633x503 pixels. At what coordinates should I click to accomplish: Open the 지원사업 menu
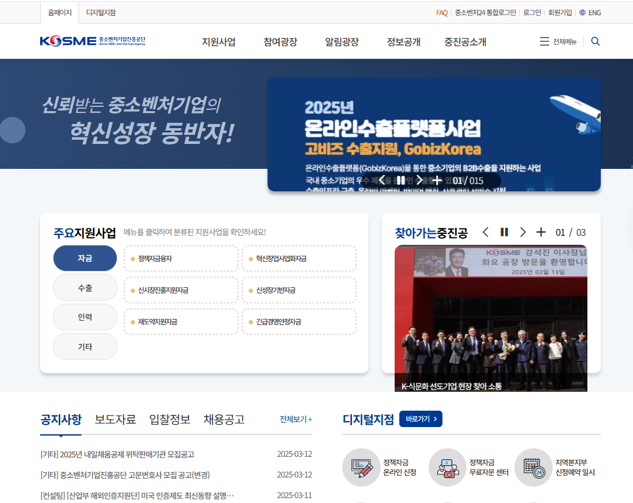click(x=219, y=41)
